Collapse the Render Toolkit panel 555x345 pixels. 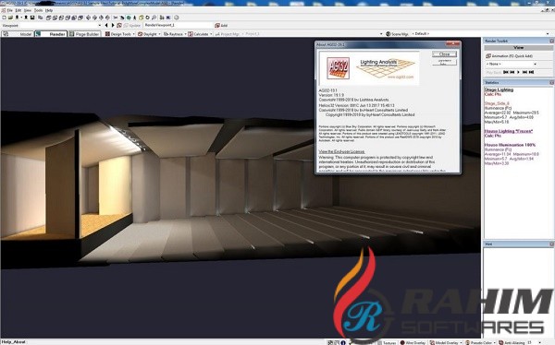coord(551,41)
